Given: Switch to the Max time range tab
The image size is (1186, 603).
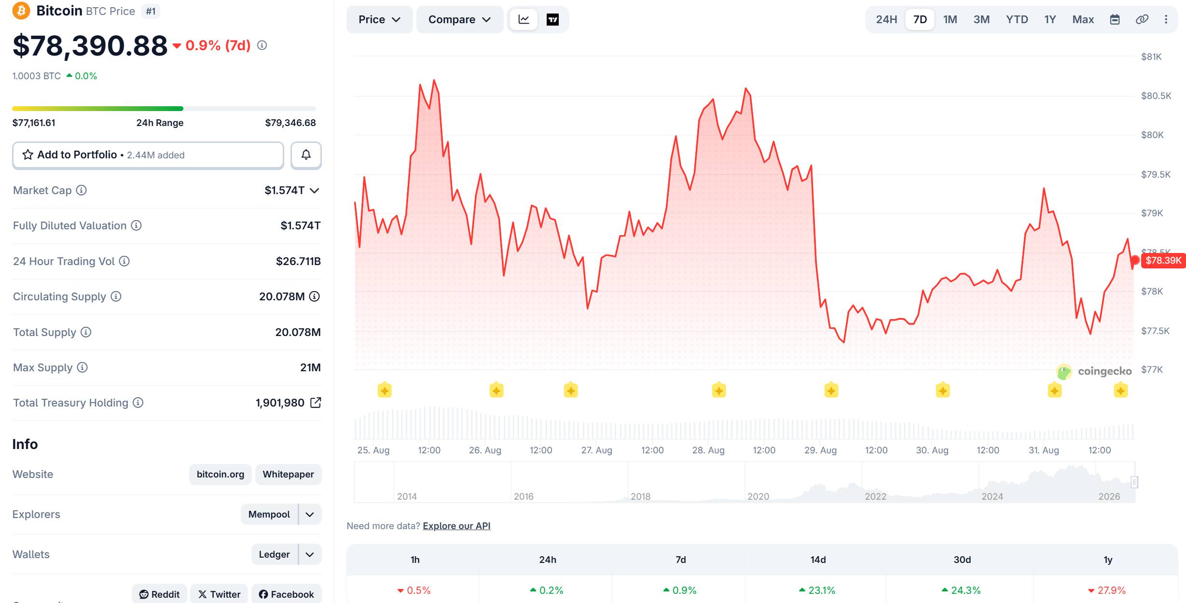Looking at the screenshot, I should [1083, 19].
